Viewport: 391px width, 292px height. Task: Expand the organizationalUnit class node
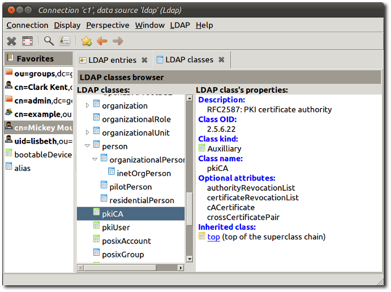click(87, 133)
